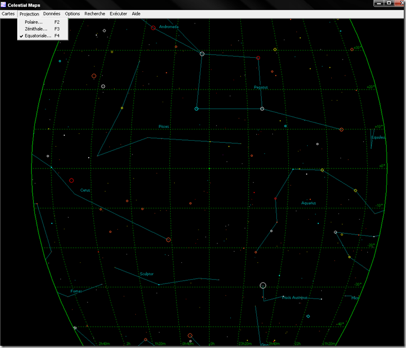Click the 0h right ascension label
This screenshot has height=348, width=406.
click(x=212, y=344)
